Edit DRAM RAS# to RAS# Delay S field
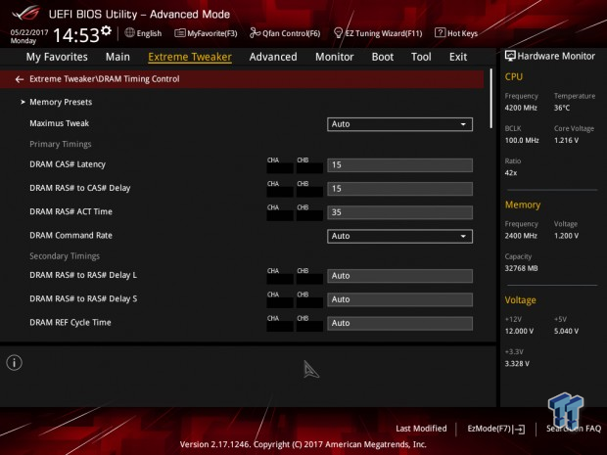This screenshot has height=455, width=607. click(399, 299)
